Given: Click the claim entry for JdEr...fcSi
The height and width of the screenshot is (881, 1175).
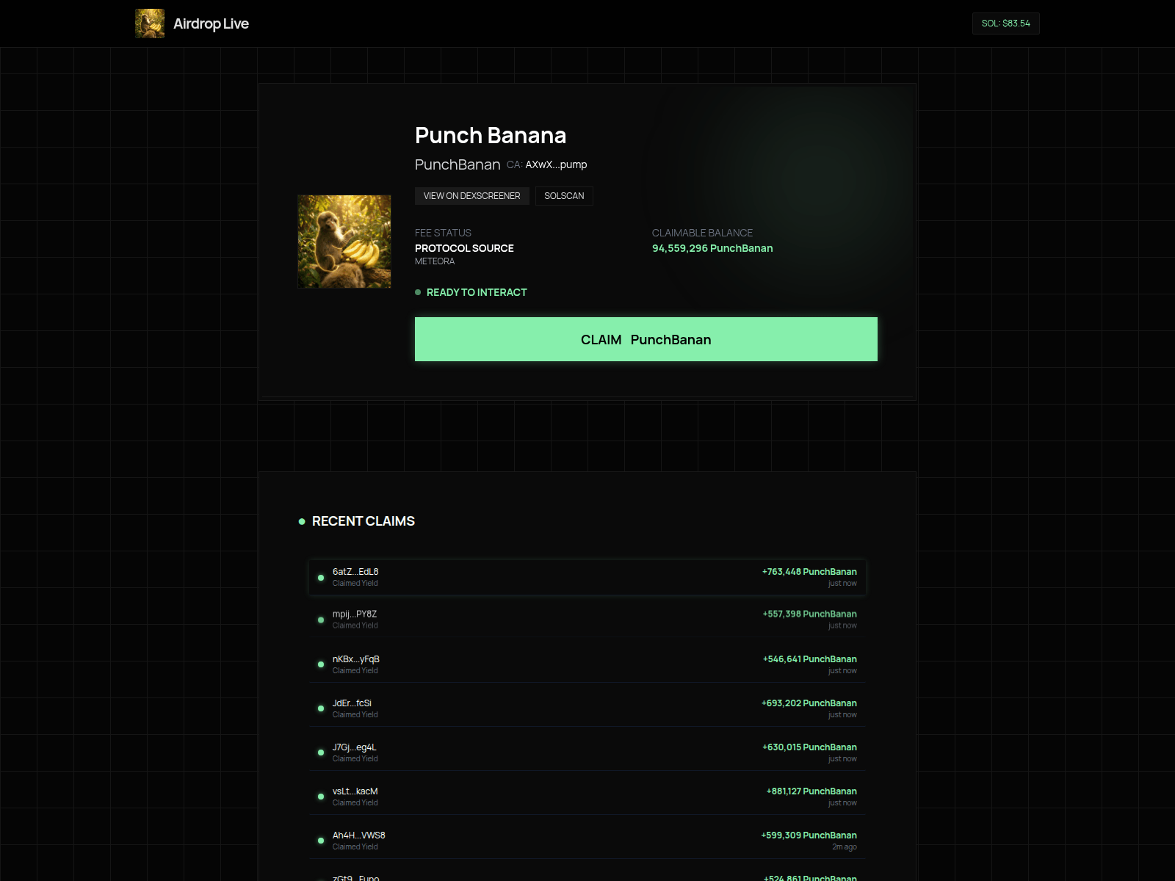Looking at the screenshot, I should click(587, 708).
